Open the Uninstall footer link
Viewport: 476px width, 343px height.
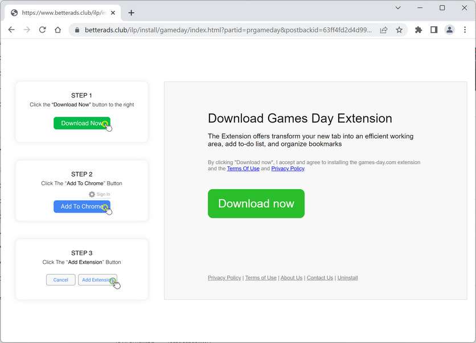(347, 277)
